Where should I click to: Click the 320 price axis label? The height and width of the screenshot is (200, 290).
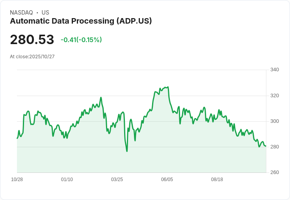pyautogui.click(x=275, y=96)
